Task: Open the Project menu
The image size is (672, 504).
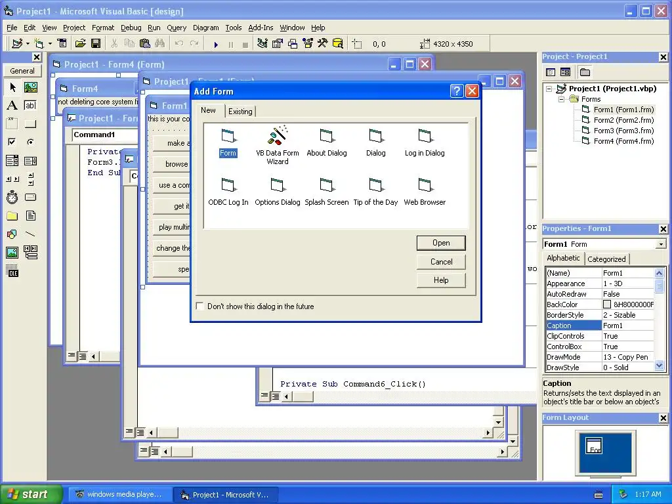Action: coord(74,28)
